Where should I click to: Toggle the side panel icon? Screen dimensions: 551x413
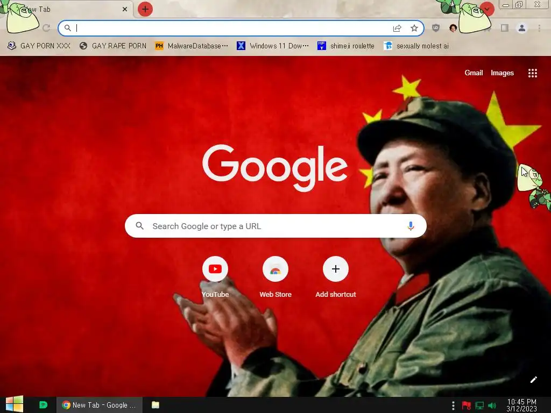tap(505, 28)
